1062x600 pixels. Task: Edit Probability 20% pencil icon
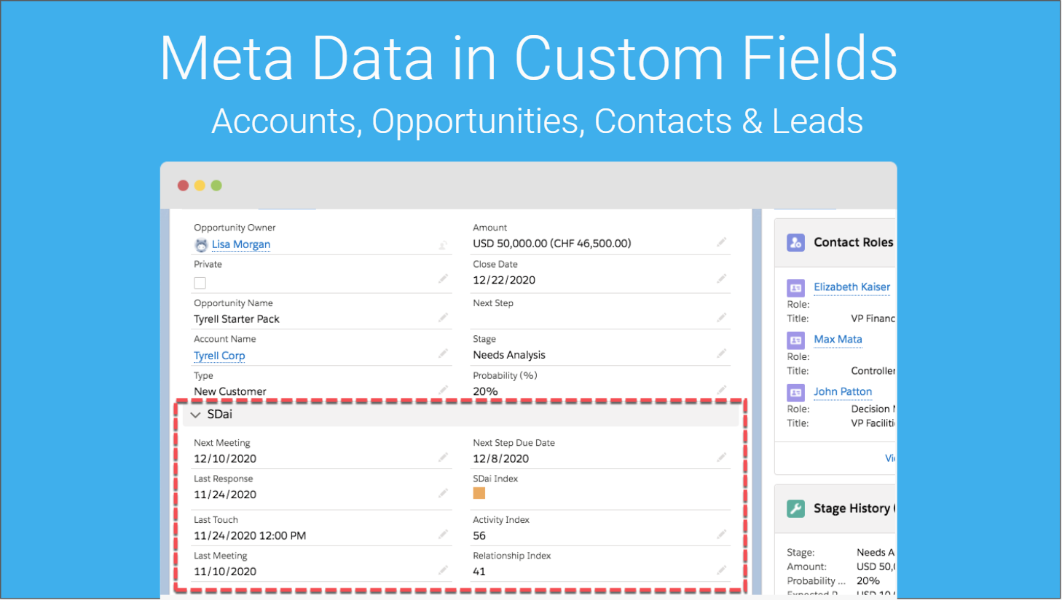point(722,390)
